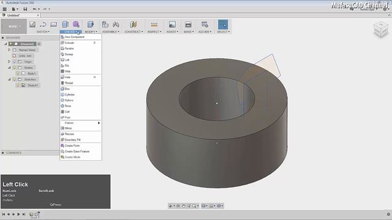392x220 pixels.
Task: Open the data panel grid icon
Action: [4, 9]
